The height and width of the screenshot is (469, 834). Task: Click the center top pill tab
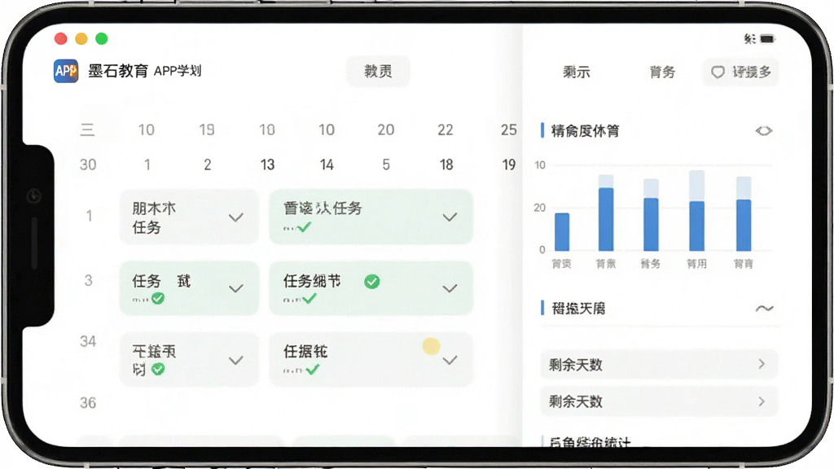pyautogui.click(x=378, y=72)
